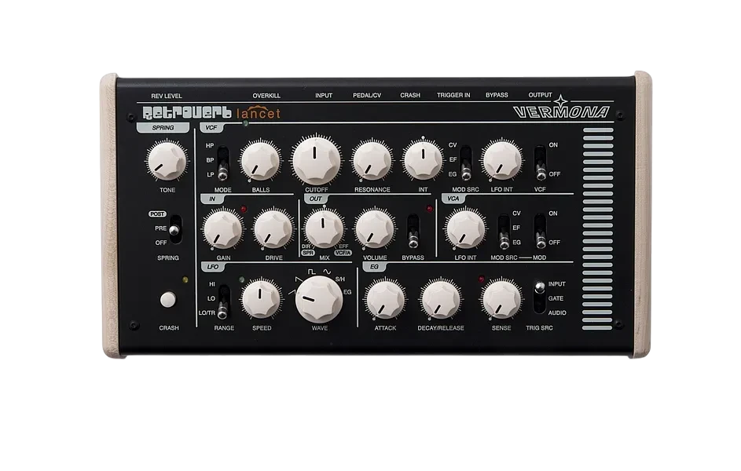Click the LFO RANGE HI/LO switch
This screenshot has width=741, height=471.
(x=223, y=301)
